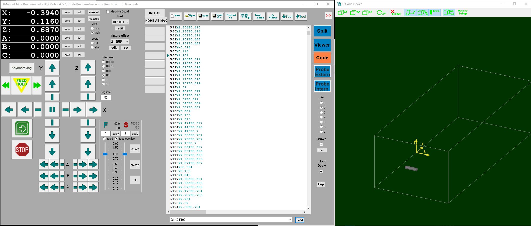This screenshot has width=531, height=226.
Task: Uncheck the Simulate checkbox
Action: (x=321, y=144)
